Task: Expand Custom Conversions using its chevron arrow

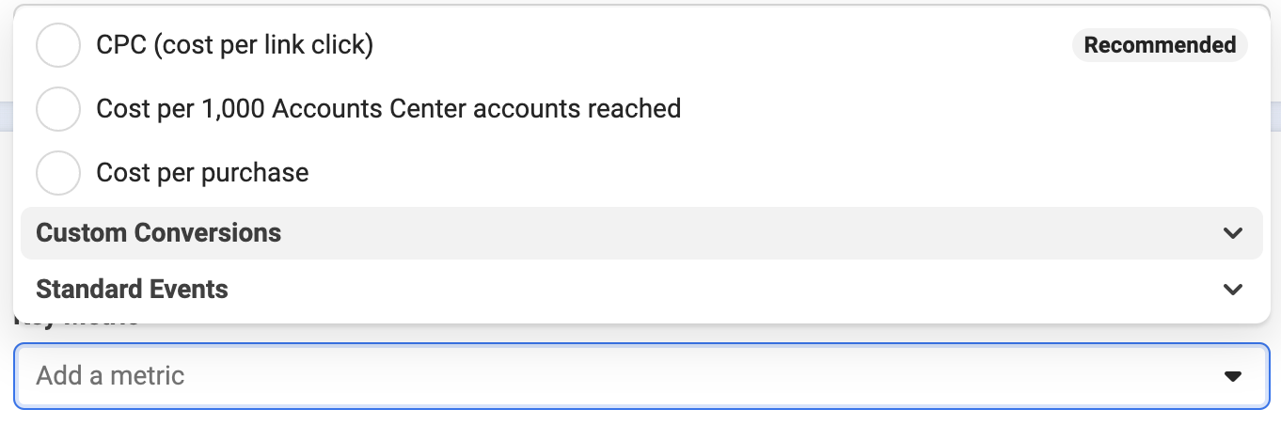Action: click(1233, 233)
